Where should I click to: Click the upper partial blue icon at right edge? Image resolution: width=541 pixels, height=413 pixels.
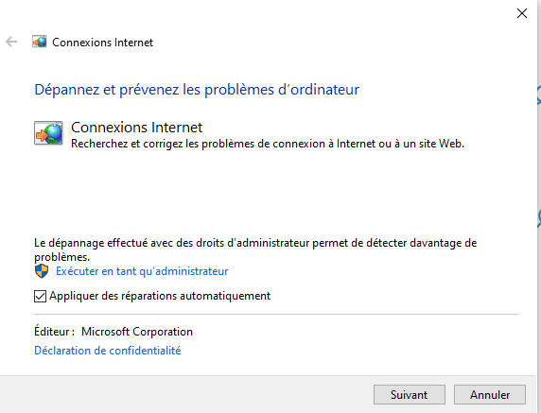[x=538, y=95]
